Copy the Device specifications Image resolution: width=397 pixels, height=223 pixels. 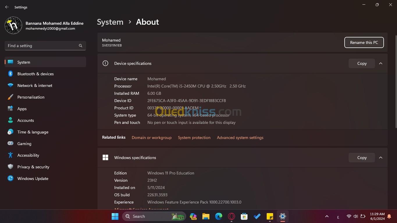[x=362, y=63]
